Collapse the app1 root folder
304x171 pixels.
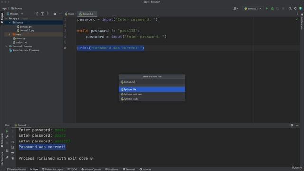coord(6,19)
